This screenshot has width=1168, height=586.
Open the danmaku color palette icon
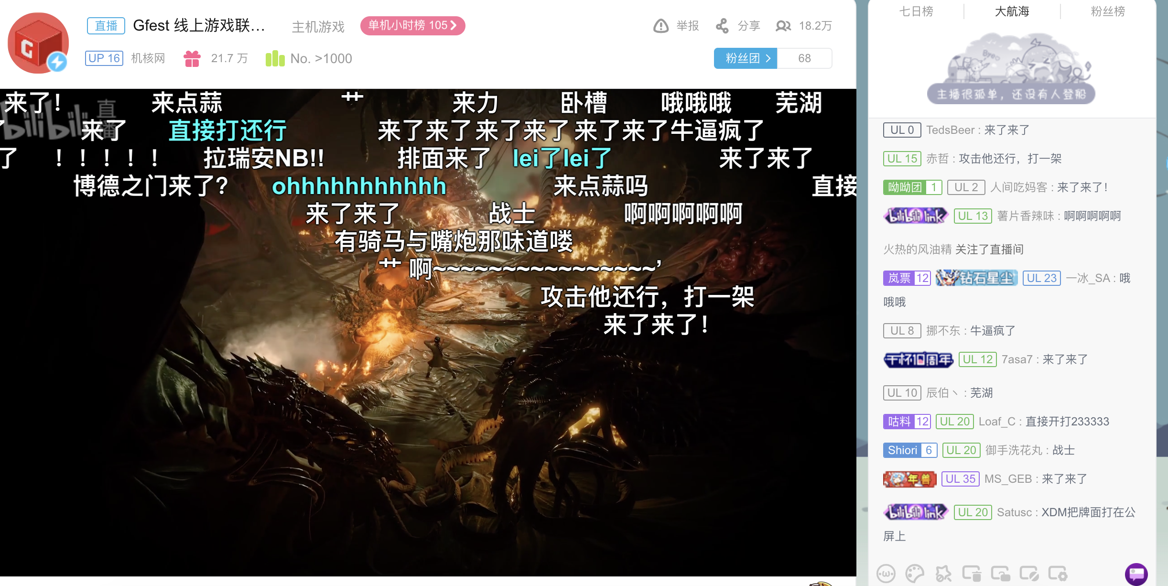pos(915,574)
